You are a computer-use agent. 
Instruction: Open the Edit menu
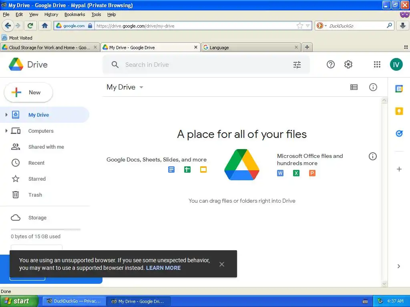tap(19, 14)
